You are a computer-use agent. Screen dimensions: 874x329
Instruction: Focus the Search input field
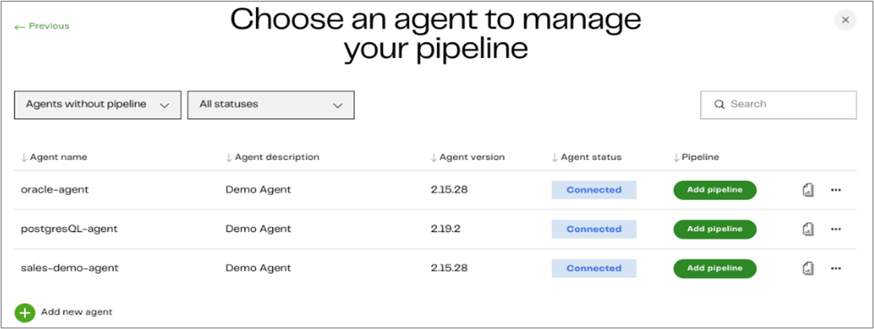coord(778,105)
